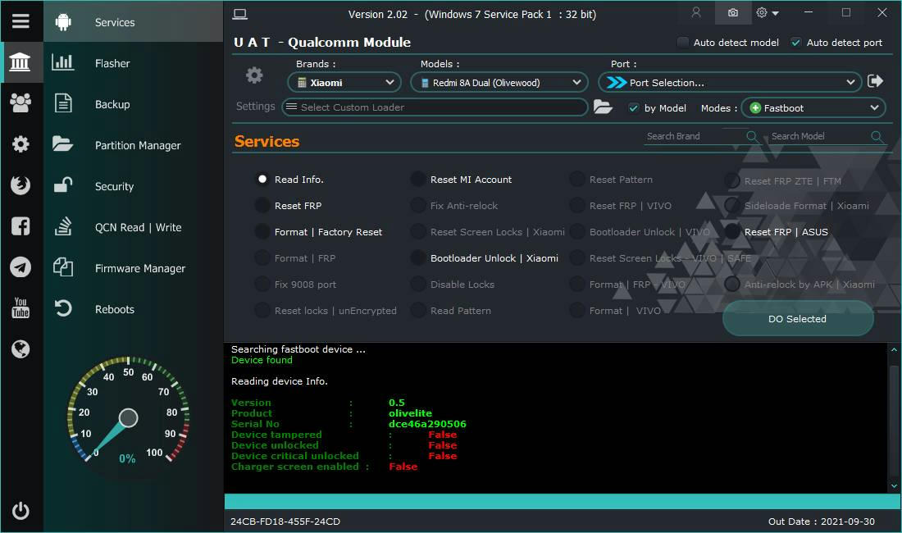Image resolution: width=902 pixels, height=533 pixels.
Task: Click the serial number dce46a290506
Action: [x=427, y=424]
